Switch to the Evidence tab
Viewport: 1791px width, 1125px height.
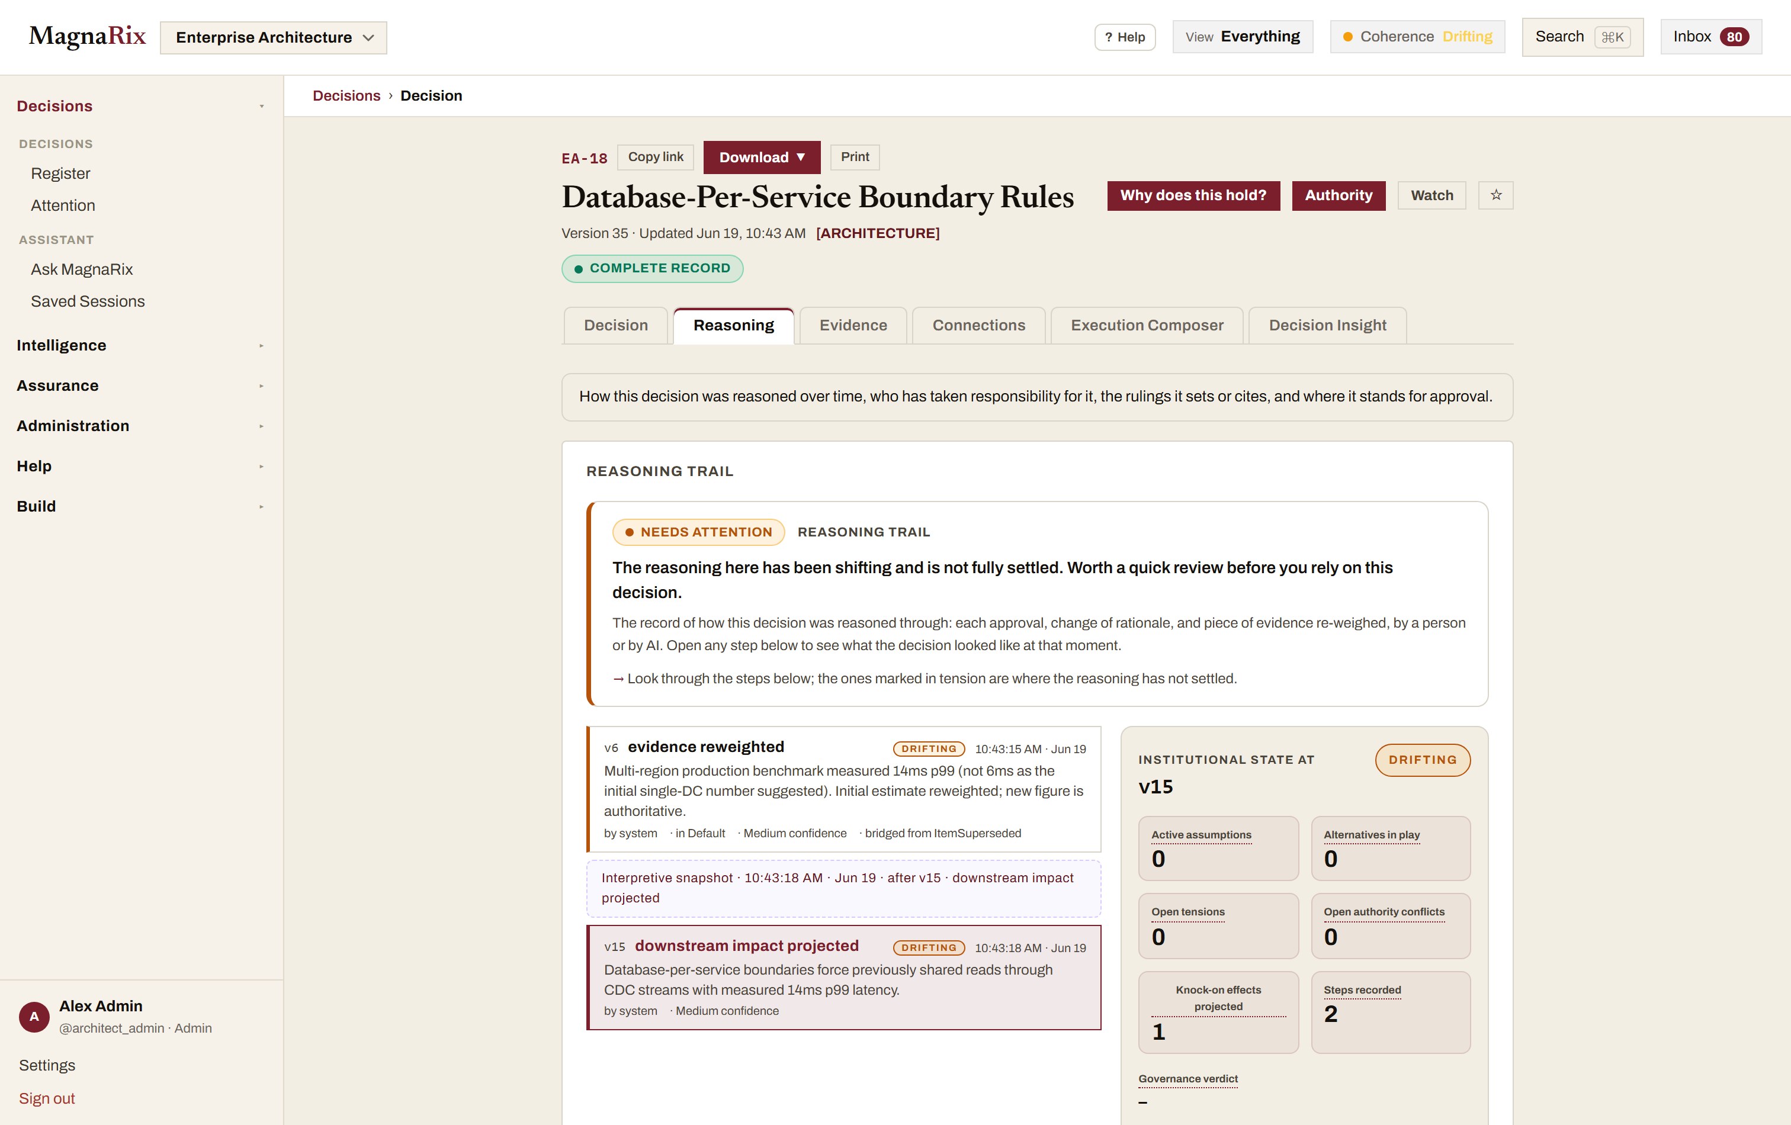click(x=853, y=326)
